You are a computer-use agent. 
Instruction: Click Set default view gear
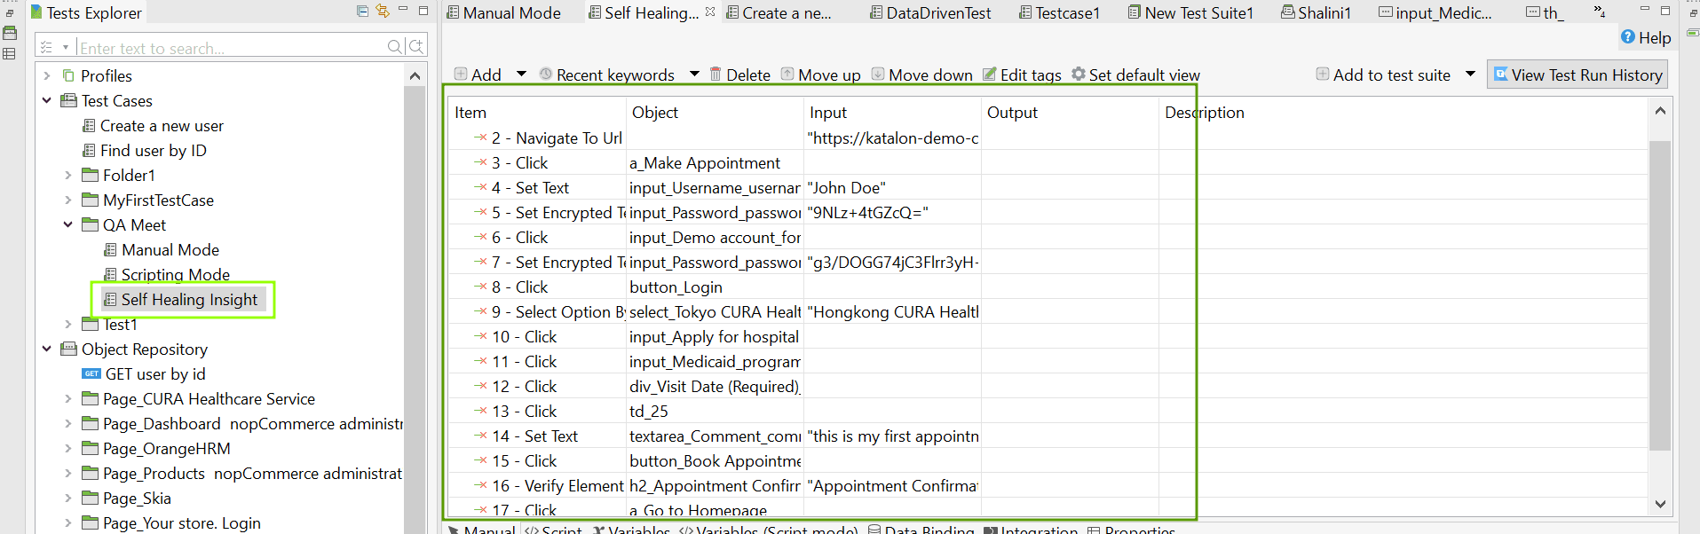tap(1079, 75)
